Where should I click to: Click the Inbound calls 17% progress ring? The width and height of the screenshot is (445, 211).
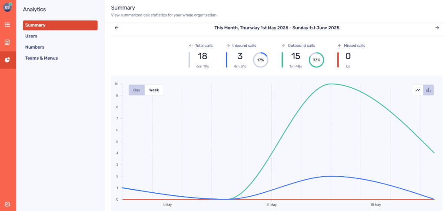click(260, 60)
